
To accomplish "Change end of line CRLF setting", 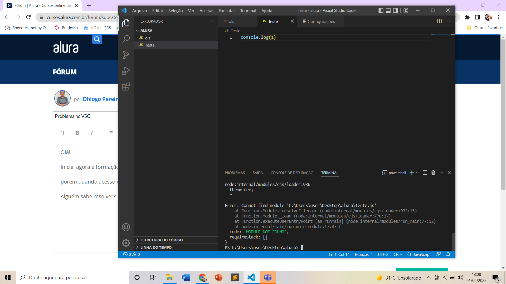I will [398, 254].
